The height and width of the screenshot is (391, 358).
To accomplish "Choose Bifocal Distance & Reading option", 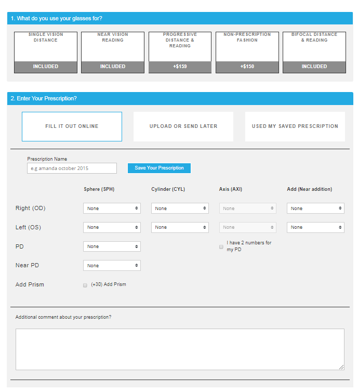I will tap(314, 53).
